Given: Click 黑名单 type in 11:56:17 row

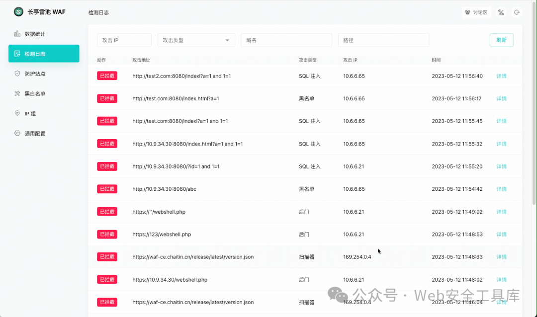Looking at the screenshot, I should click(306, 98).
